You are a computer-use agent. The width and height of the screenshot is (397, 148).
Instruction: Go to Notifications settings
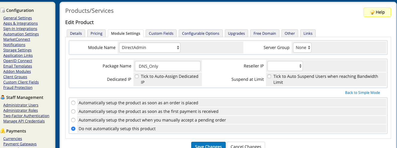coord(14,45)
